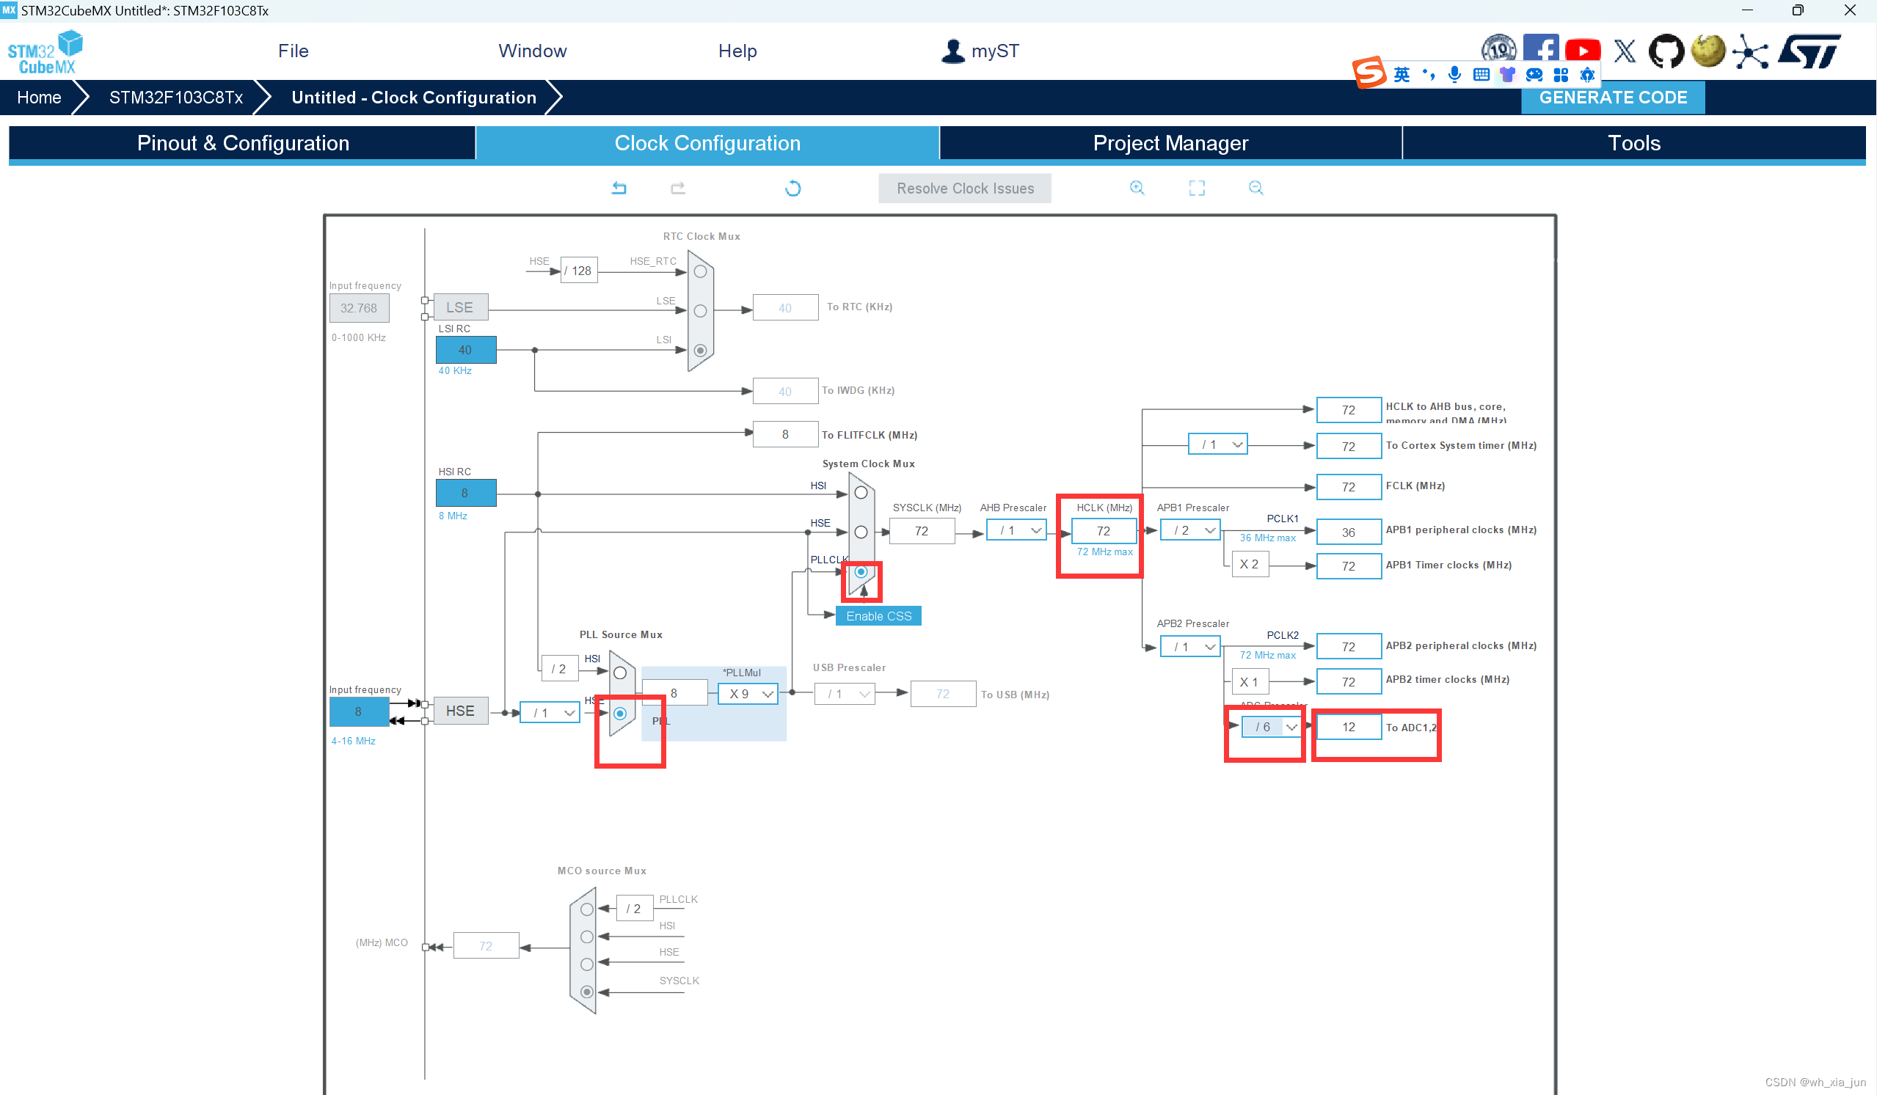Select HSE in MCO source Mux
Image resolution: width=1877 pixels, height=1095 pixels.
click(x=587, y=964)
